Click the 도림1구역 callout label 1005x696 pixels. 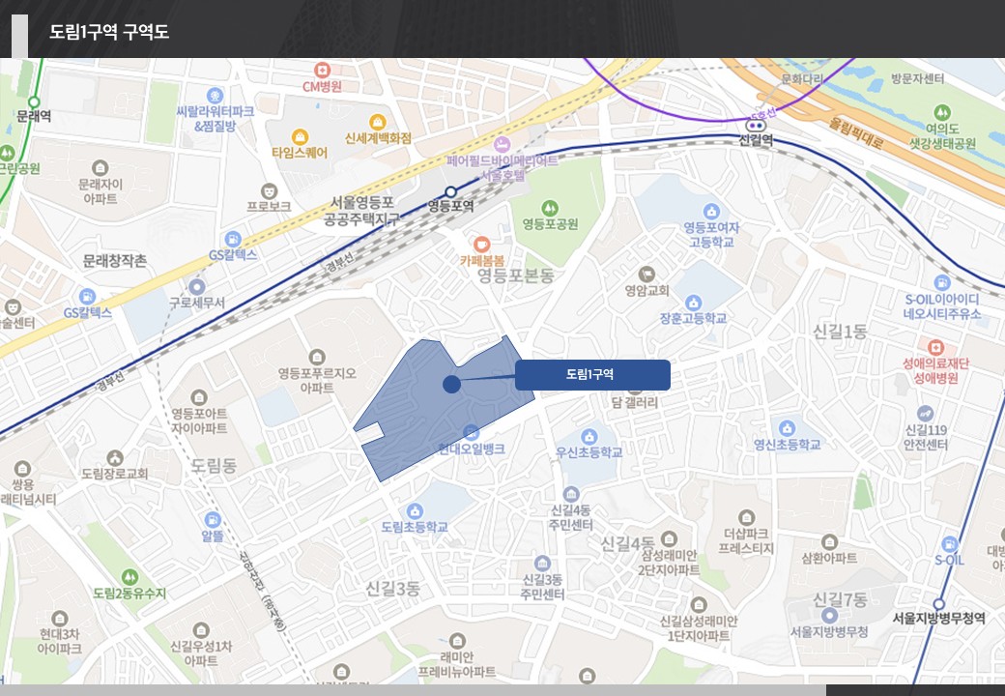click(592, 375)
